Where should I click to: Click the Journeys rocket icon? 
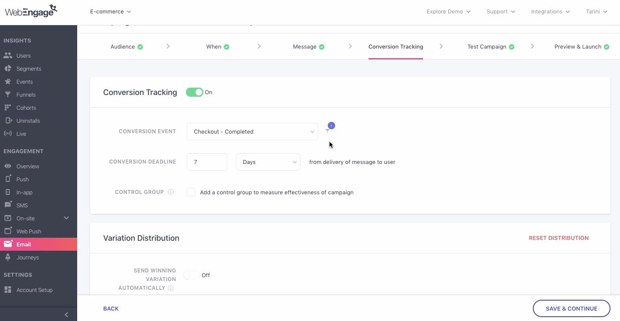(x=8, y=257)
